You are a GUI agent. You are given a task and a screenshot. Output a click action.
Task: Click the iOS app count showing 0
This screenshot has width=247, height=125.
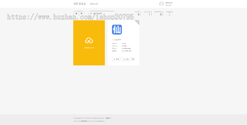[x=138, y=15]
